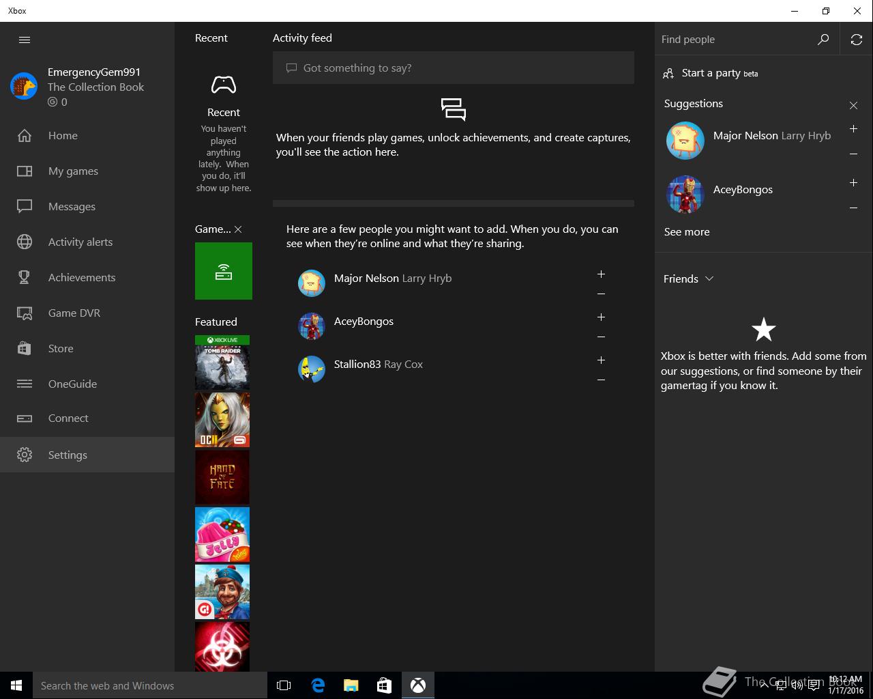Click the Messages chat bubble icon

(x=25, y=206)
